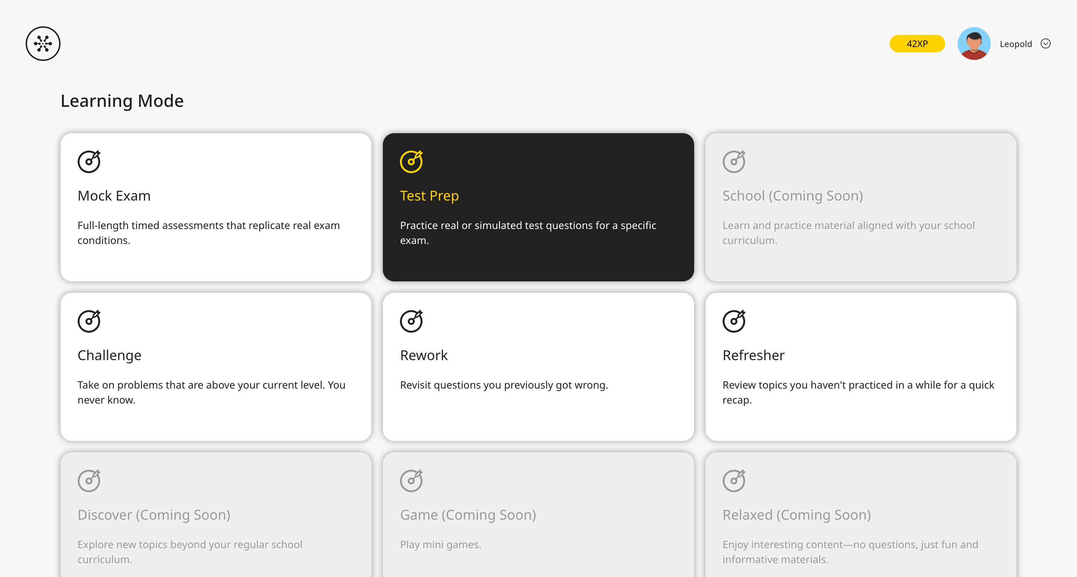The height and width of the screenshot is (577, 1077).
Task: Click 'Learn and practice material aligned' description
Action: click(848, 233)
